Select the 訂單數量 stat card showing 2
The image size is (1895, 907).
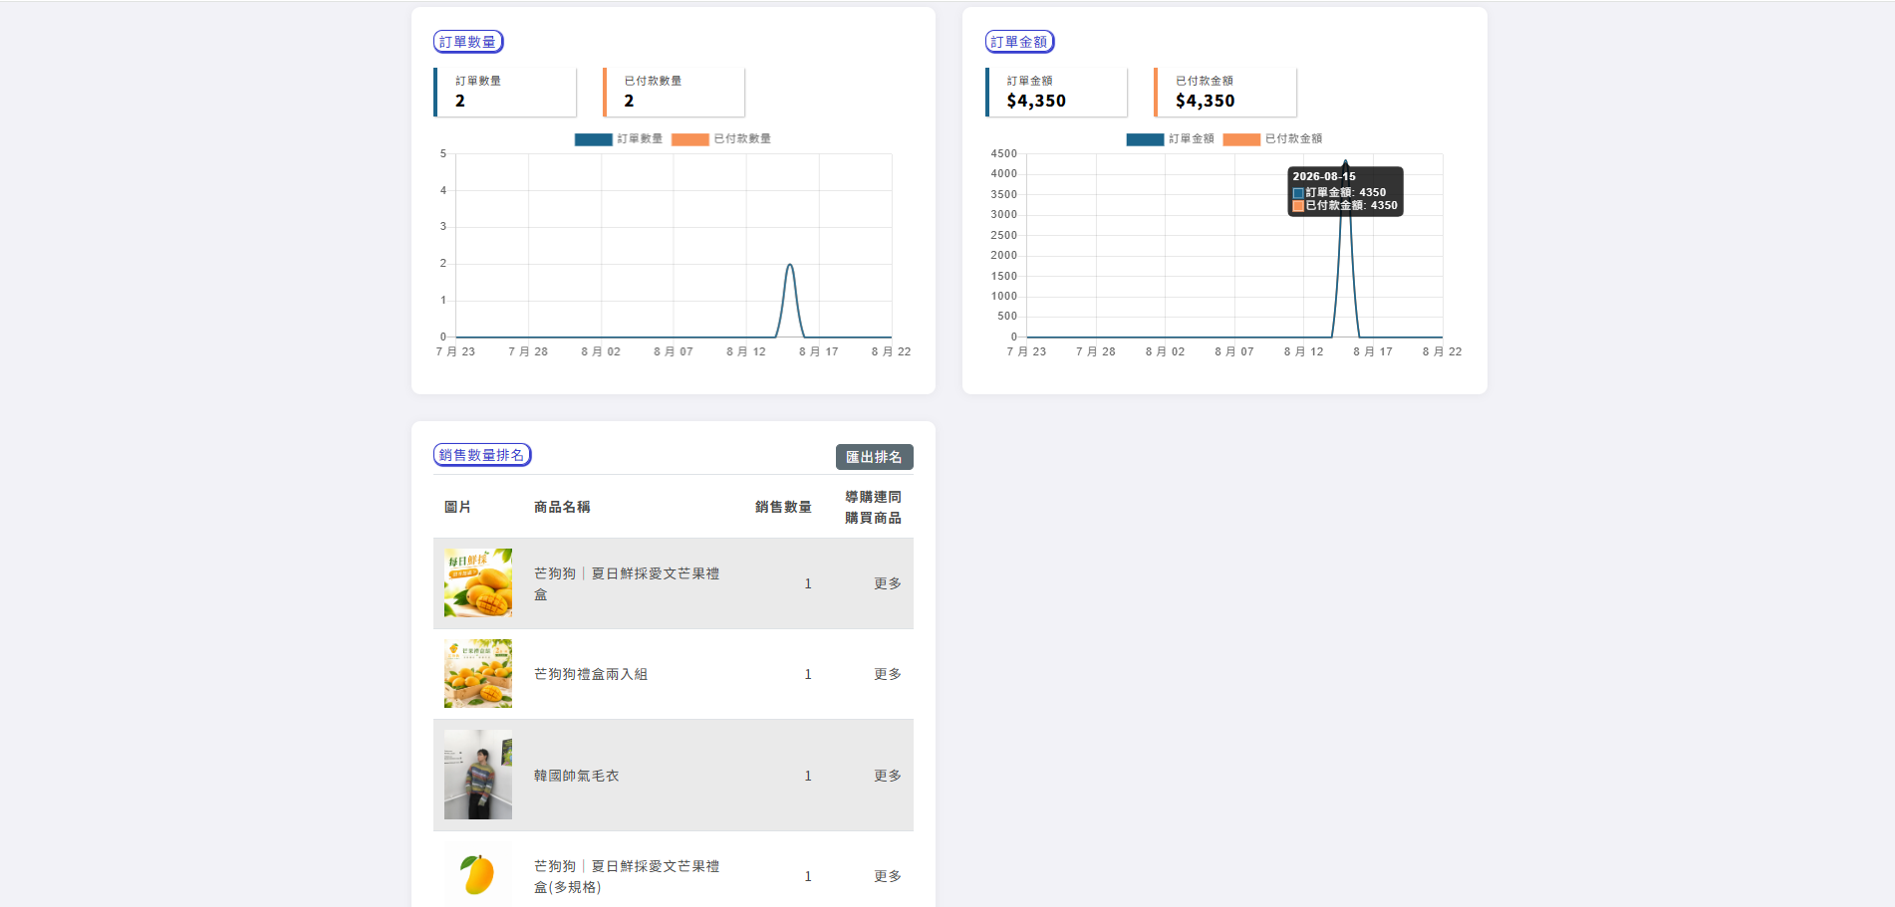[x=505, y=92]
